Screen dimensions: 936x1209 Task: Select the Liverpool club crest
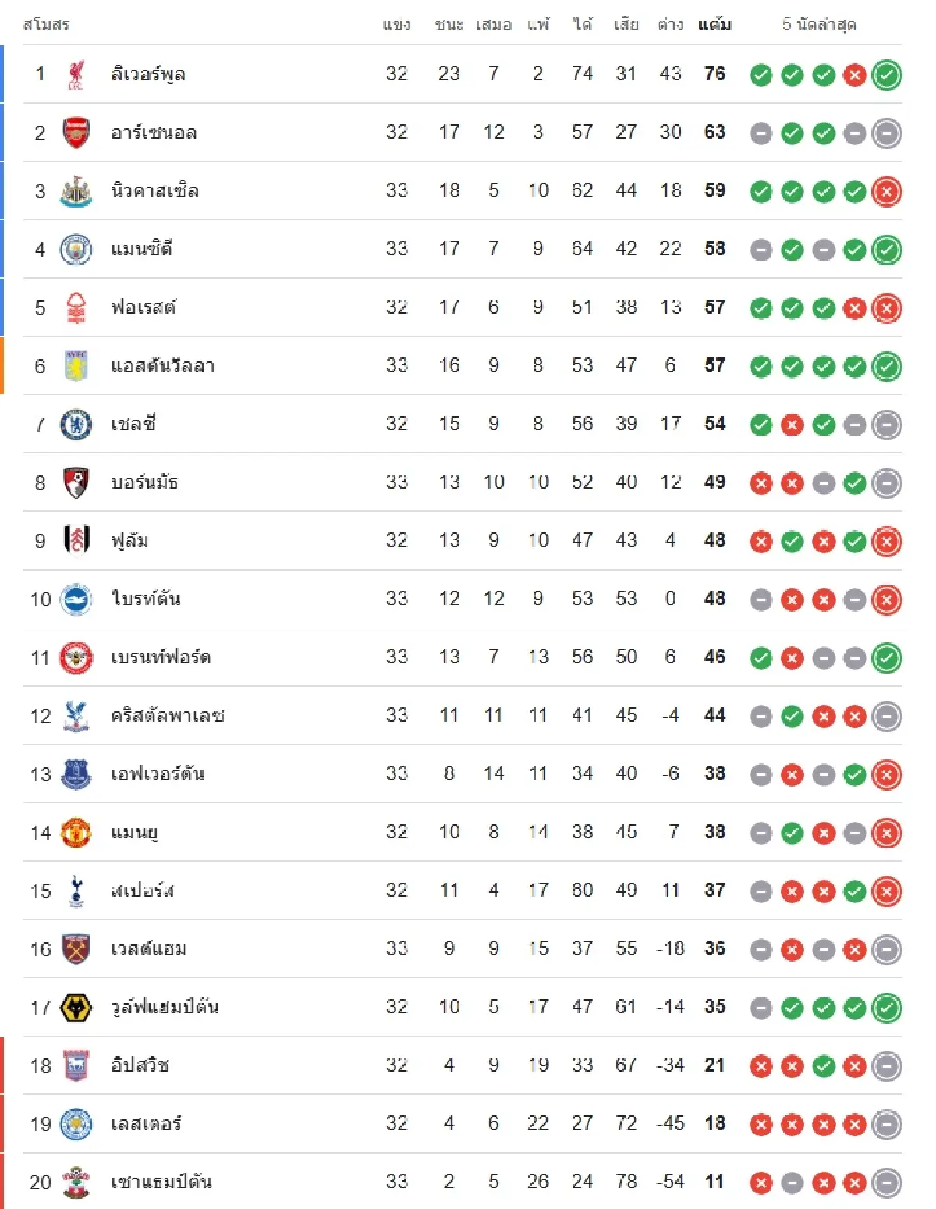[x=75, y=74]
